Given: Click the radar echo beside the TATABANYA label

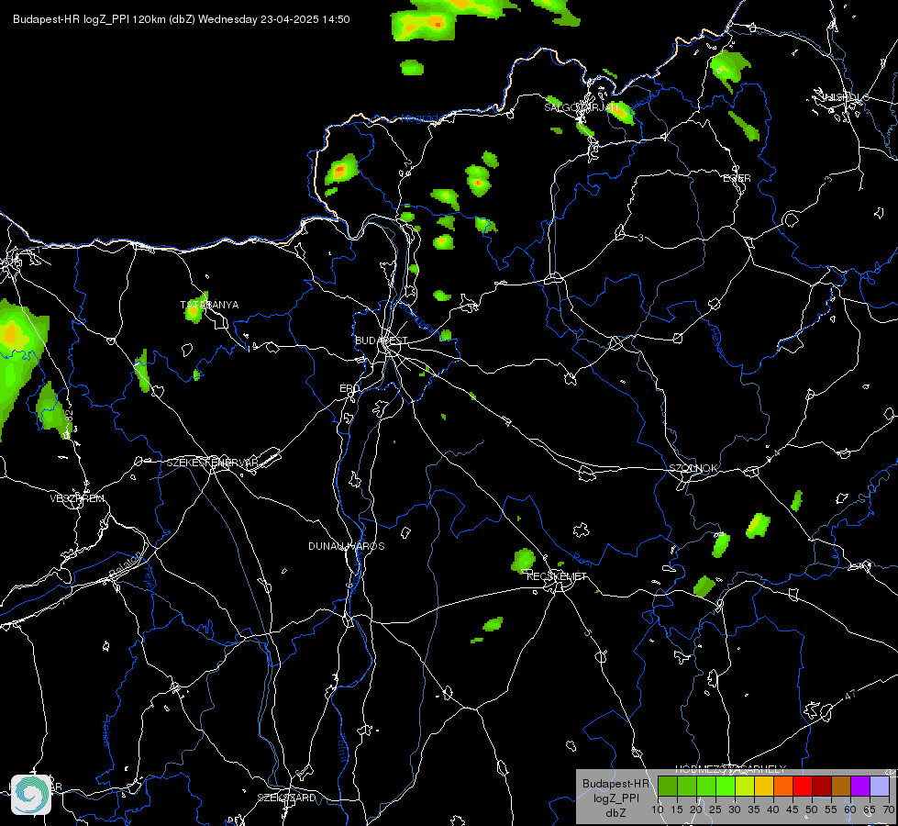Looking at the screenshot, I should 194,309.
